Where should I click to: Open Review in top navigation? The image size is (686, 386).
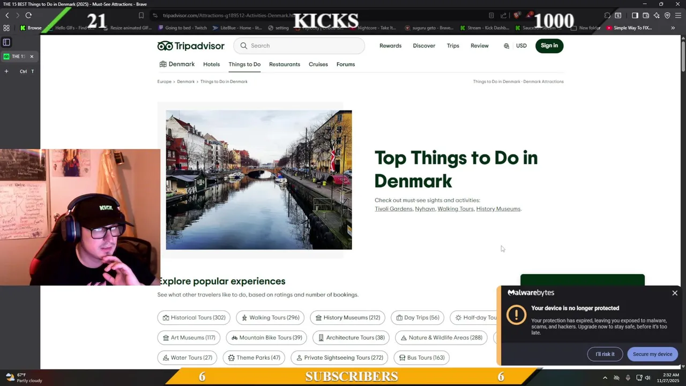pos(480,46)
